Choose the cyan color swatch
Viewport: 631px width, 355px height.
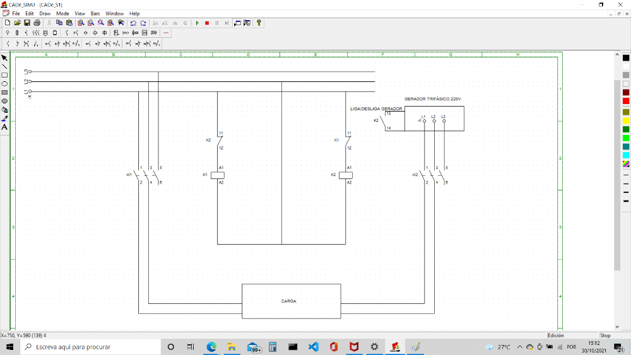626,155
